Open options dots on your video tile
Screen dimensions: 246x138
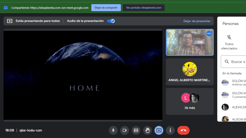[209, 33]
